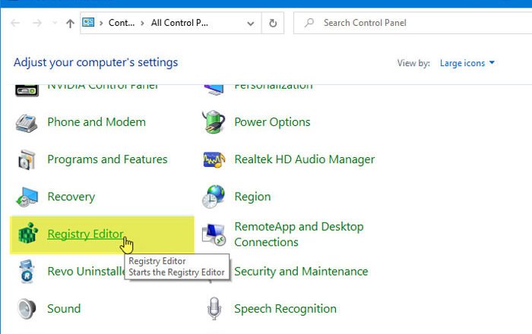Expand the chevron before Cont... breadcrumb

(101, 23)
